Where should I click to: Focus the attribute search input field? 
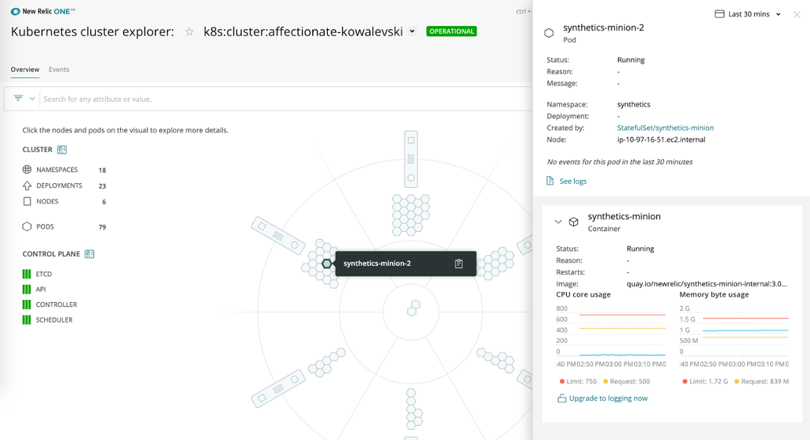pos(287,99)
